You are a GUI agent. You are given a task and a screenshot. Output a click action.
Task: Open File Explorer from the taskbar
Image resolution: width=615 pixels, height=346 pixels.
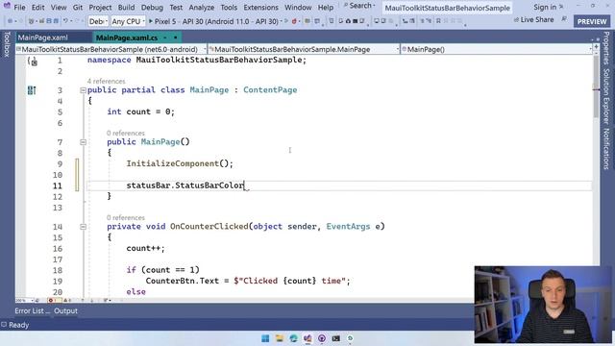(x=280, y=338)
